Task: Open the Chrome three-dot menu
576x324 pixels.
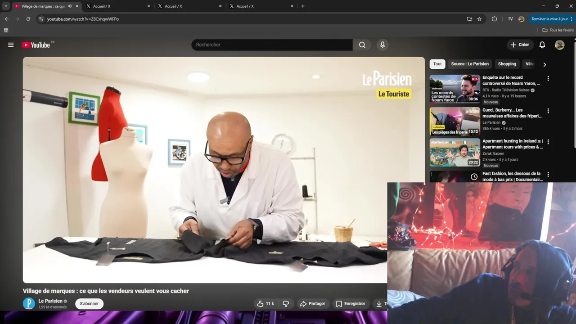Action: click(x=572, y=19)
